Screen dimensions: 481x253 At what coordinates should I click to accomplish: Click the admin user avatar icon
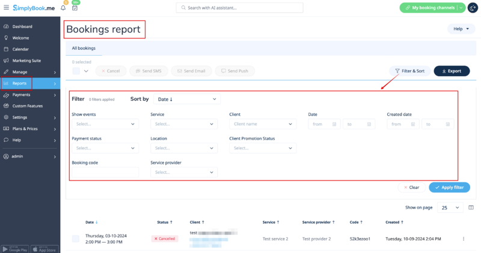(6, 156)
